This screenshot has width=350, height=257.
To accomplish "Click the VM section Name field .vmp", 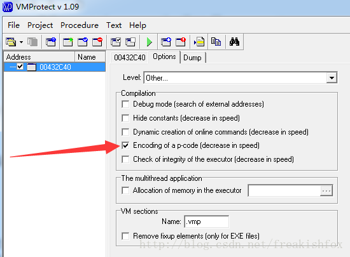I will [x=206, y=221].
